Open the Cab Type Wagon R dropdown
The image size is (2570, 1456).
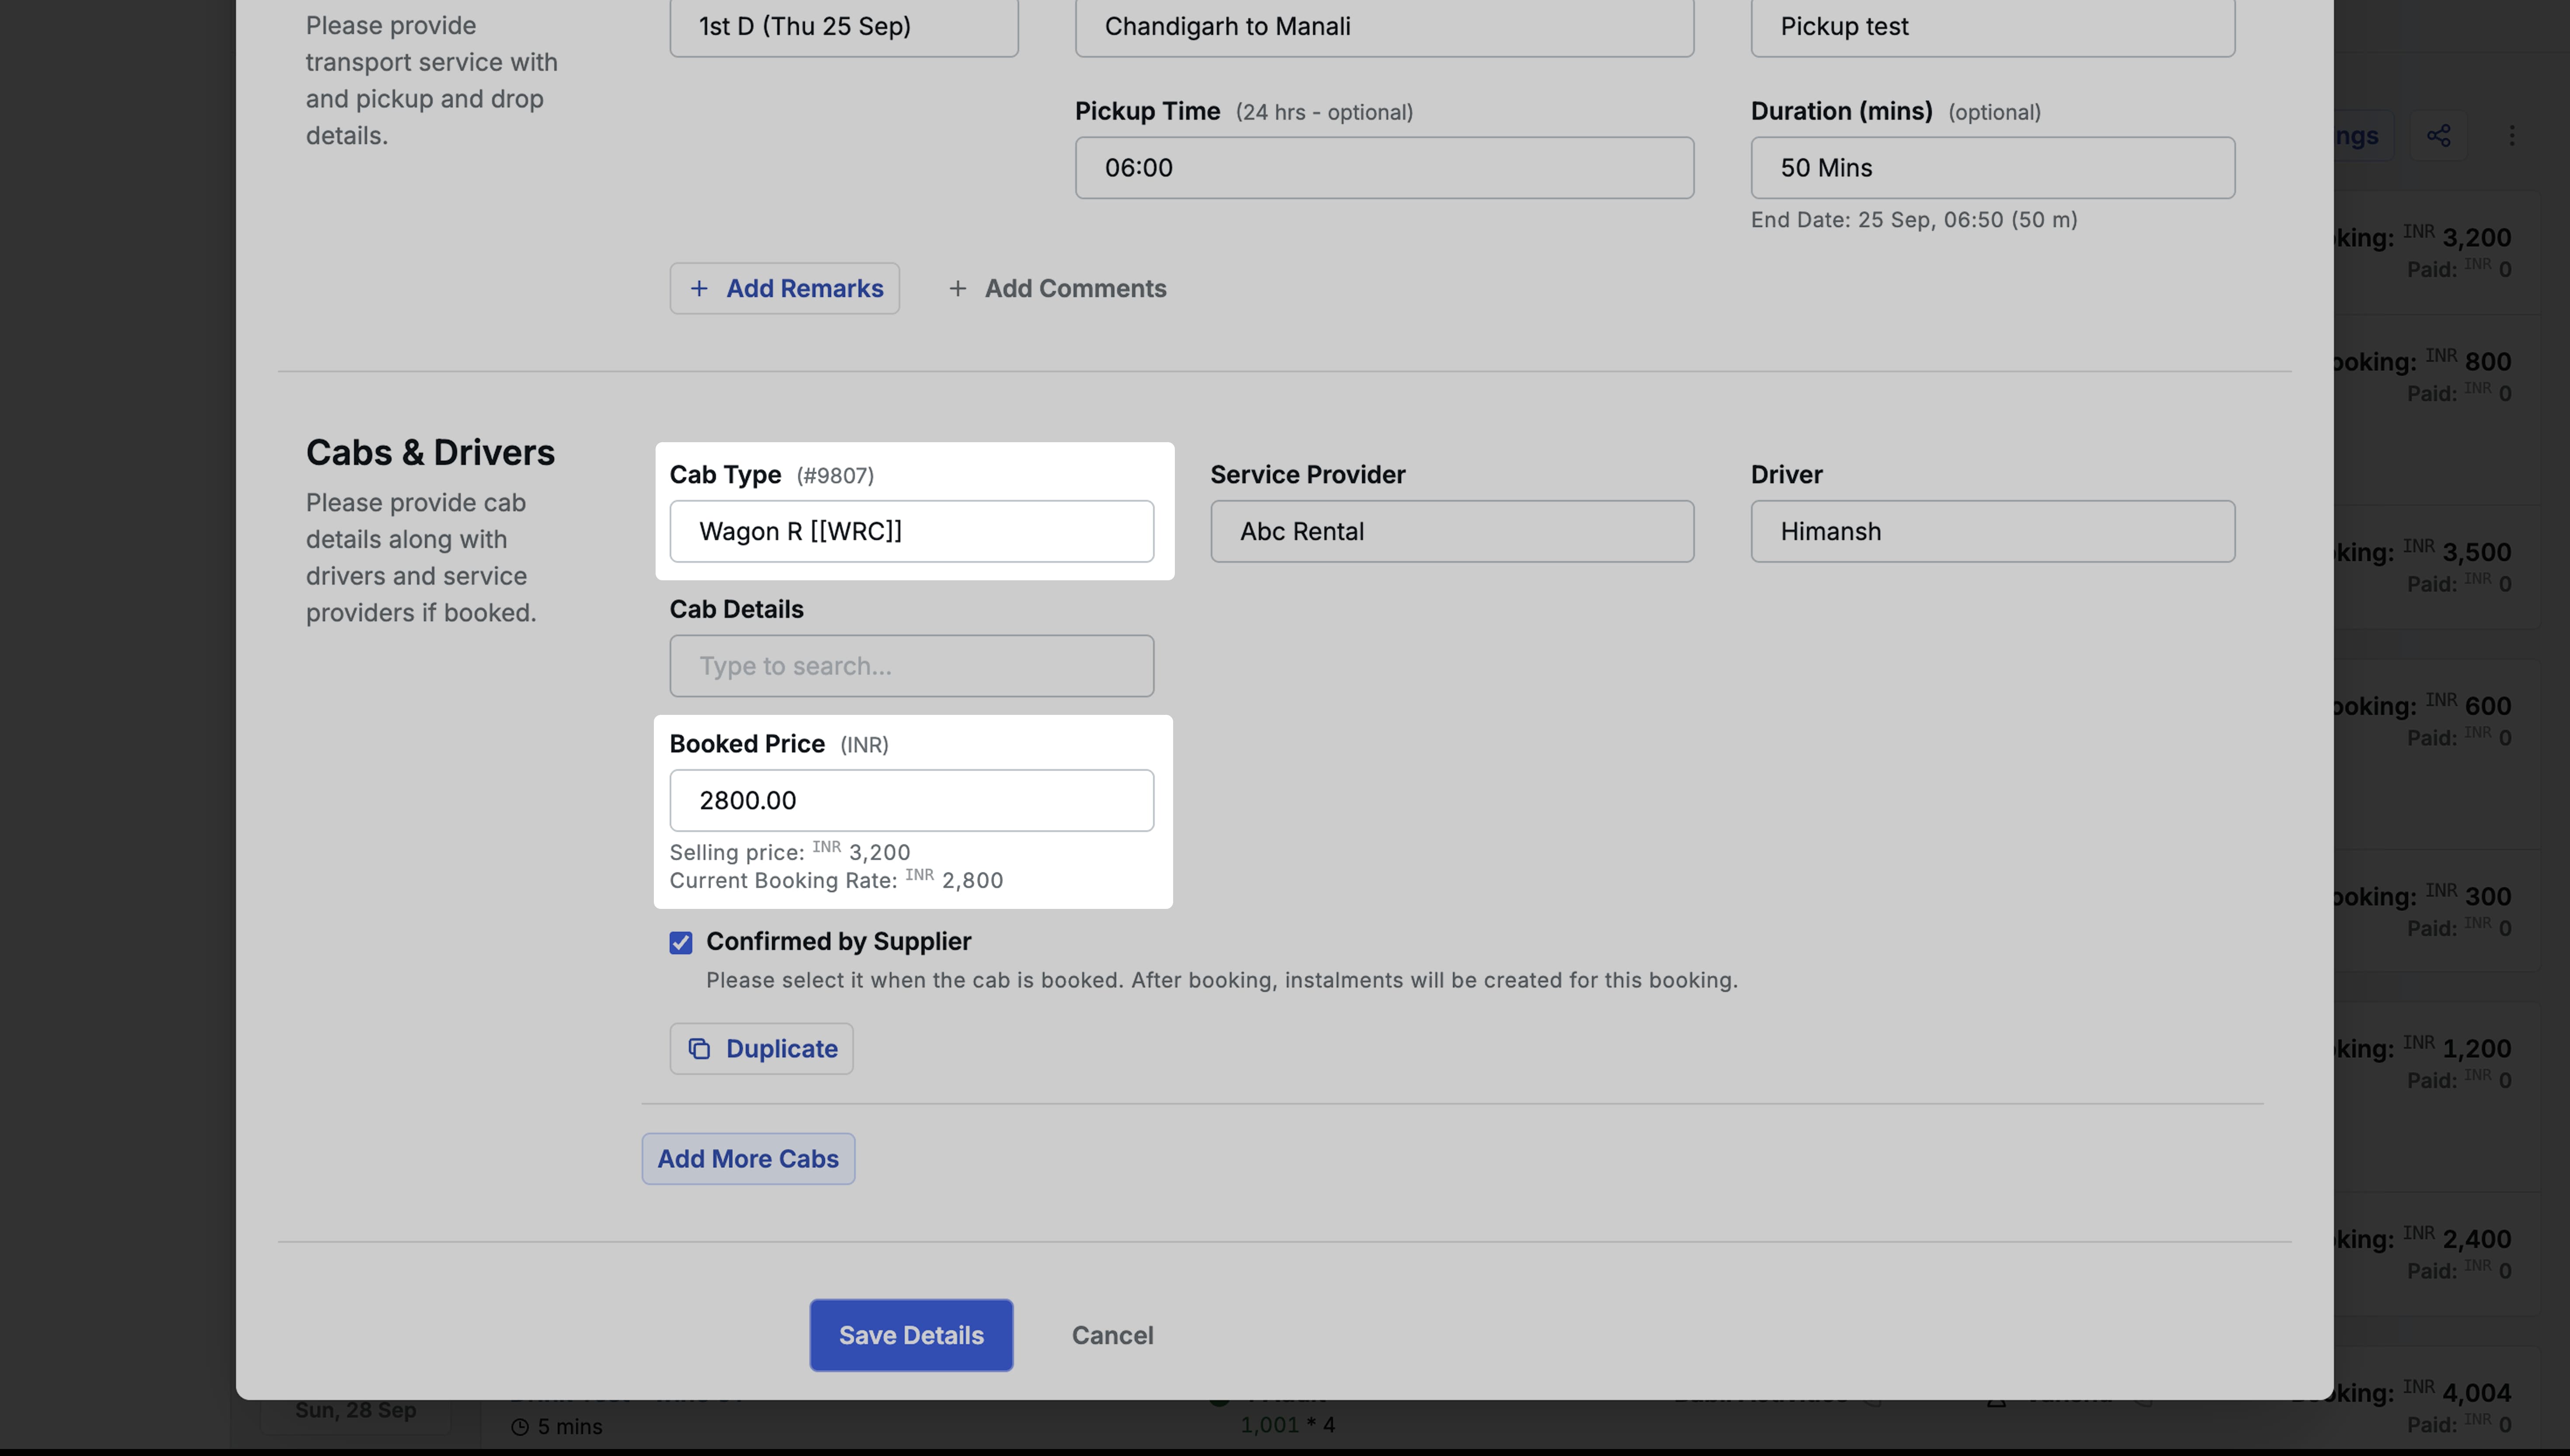pyautogui.click(x=911, y=531)
